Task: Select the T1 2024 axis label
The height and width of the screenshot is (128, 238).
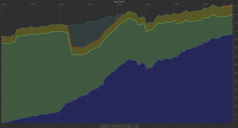Action: coord(4,4)
